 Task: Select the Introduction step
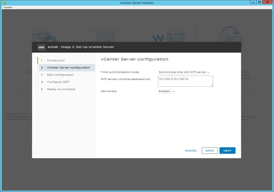[56, 60]
